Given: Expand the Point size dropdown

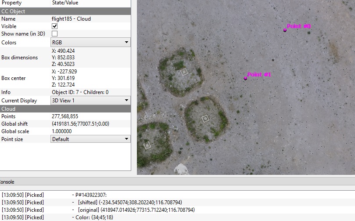Looking at the screenshot, I should (90, 139).
